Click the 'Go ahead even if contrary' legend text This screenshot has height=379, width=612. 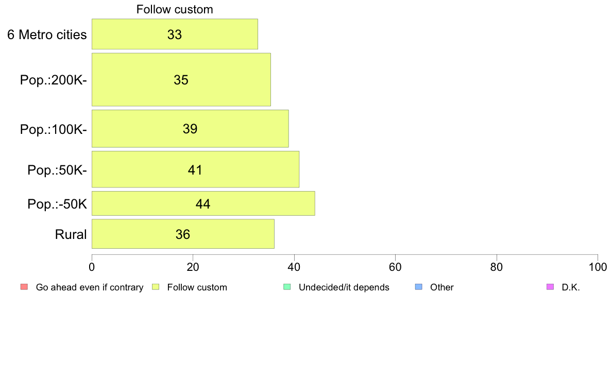[x=90, y=287]
